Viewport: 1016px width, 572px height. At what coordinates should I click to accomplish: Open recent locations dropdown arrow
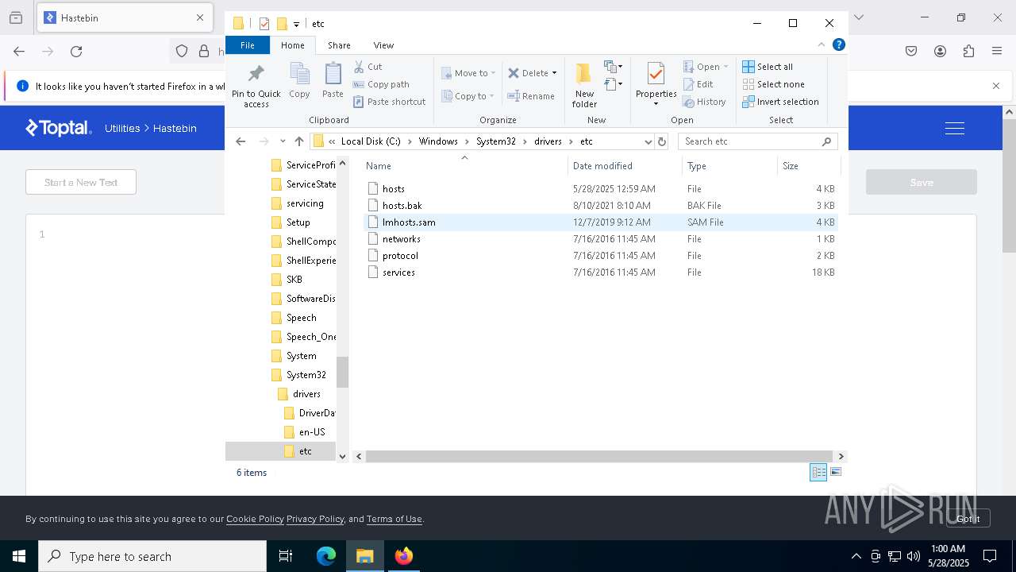283,141
